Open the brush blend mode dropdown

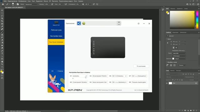click(x=31, y=4)
